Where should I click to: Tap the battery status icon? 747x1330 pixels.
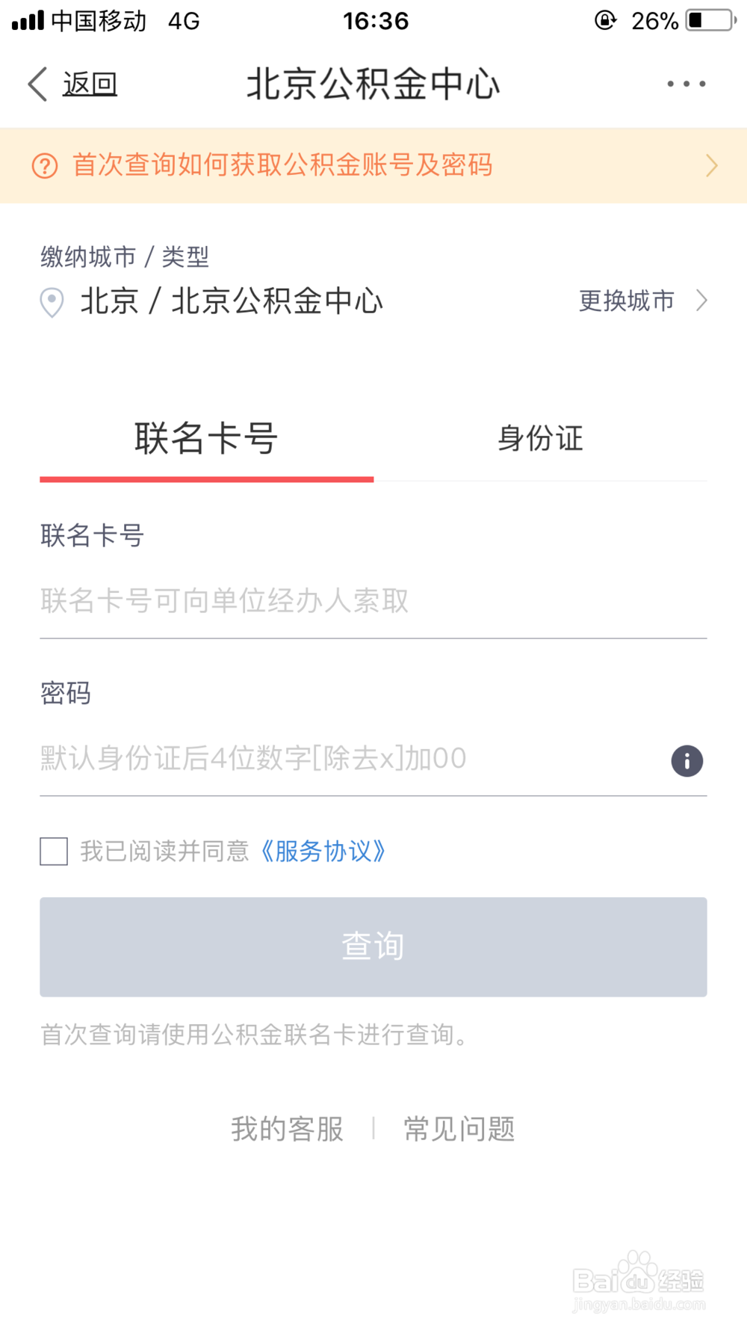click(710, 20)
